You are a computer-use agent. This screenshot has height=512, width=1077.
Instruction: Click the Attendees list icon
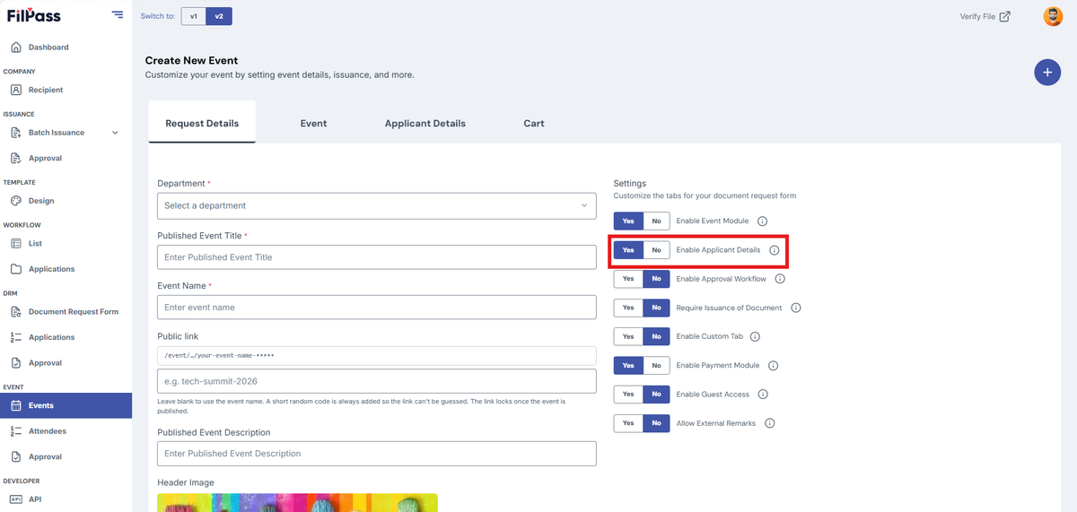16,431
